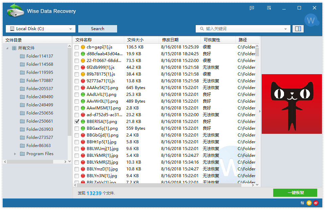This screenshot has width=325, height=210.
Task: Select the Folder249499 folder
Action: point(37,105)
